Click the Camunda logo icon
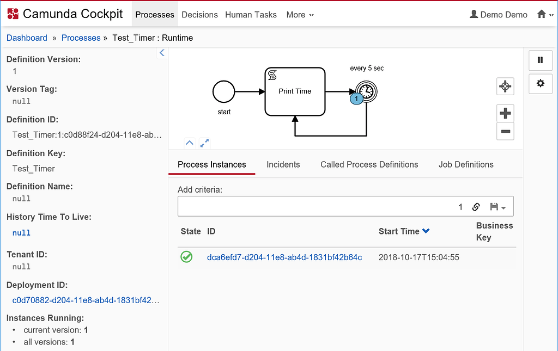Screen dimensions: 558x351 (13, 14)
